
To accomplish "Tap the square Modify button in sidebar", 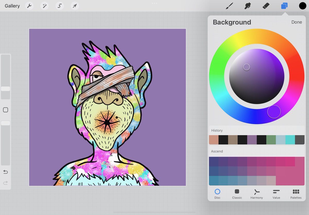I will coord(5,110).
